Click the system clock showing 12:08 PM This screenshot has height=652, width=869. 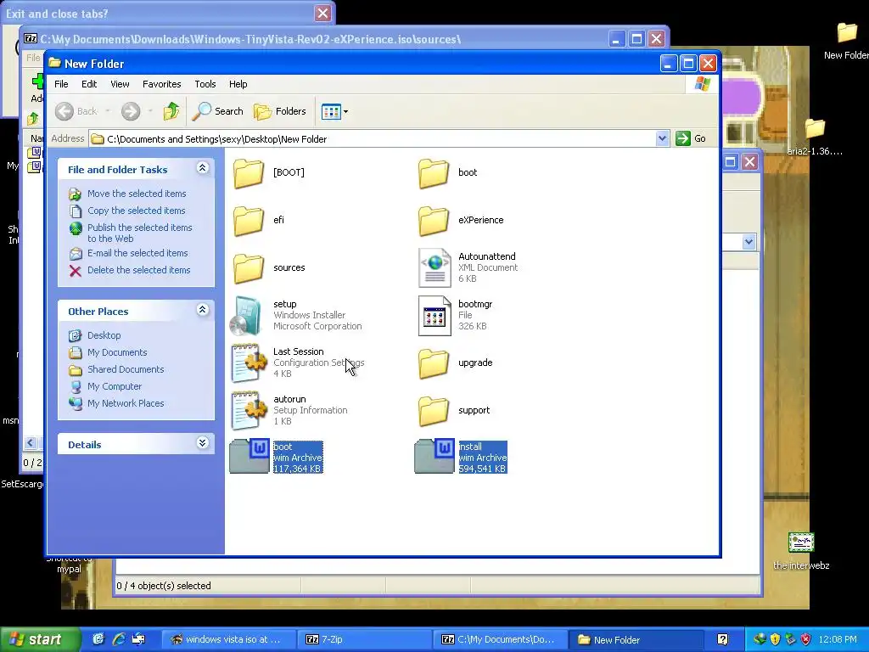(x=838, y=639)
